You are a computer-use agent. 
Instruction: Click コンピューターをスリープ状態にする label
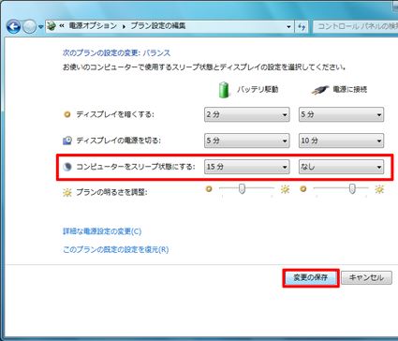point(136,167)
